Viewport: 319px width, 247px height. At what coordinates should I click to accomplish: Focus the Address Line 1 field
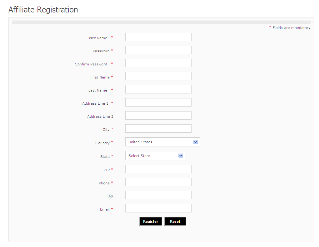point(158,102)
